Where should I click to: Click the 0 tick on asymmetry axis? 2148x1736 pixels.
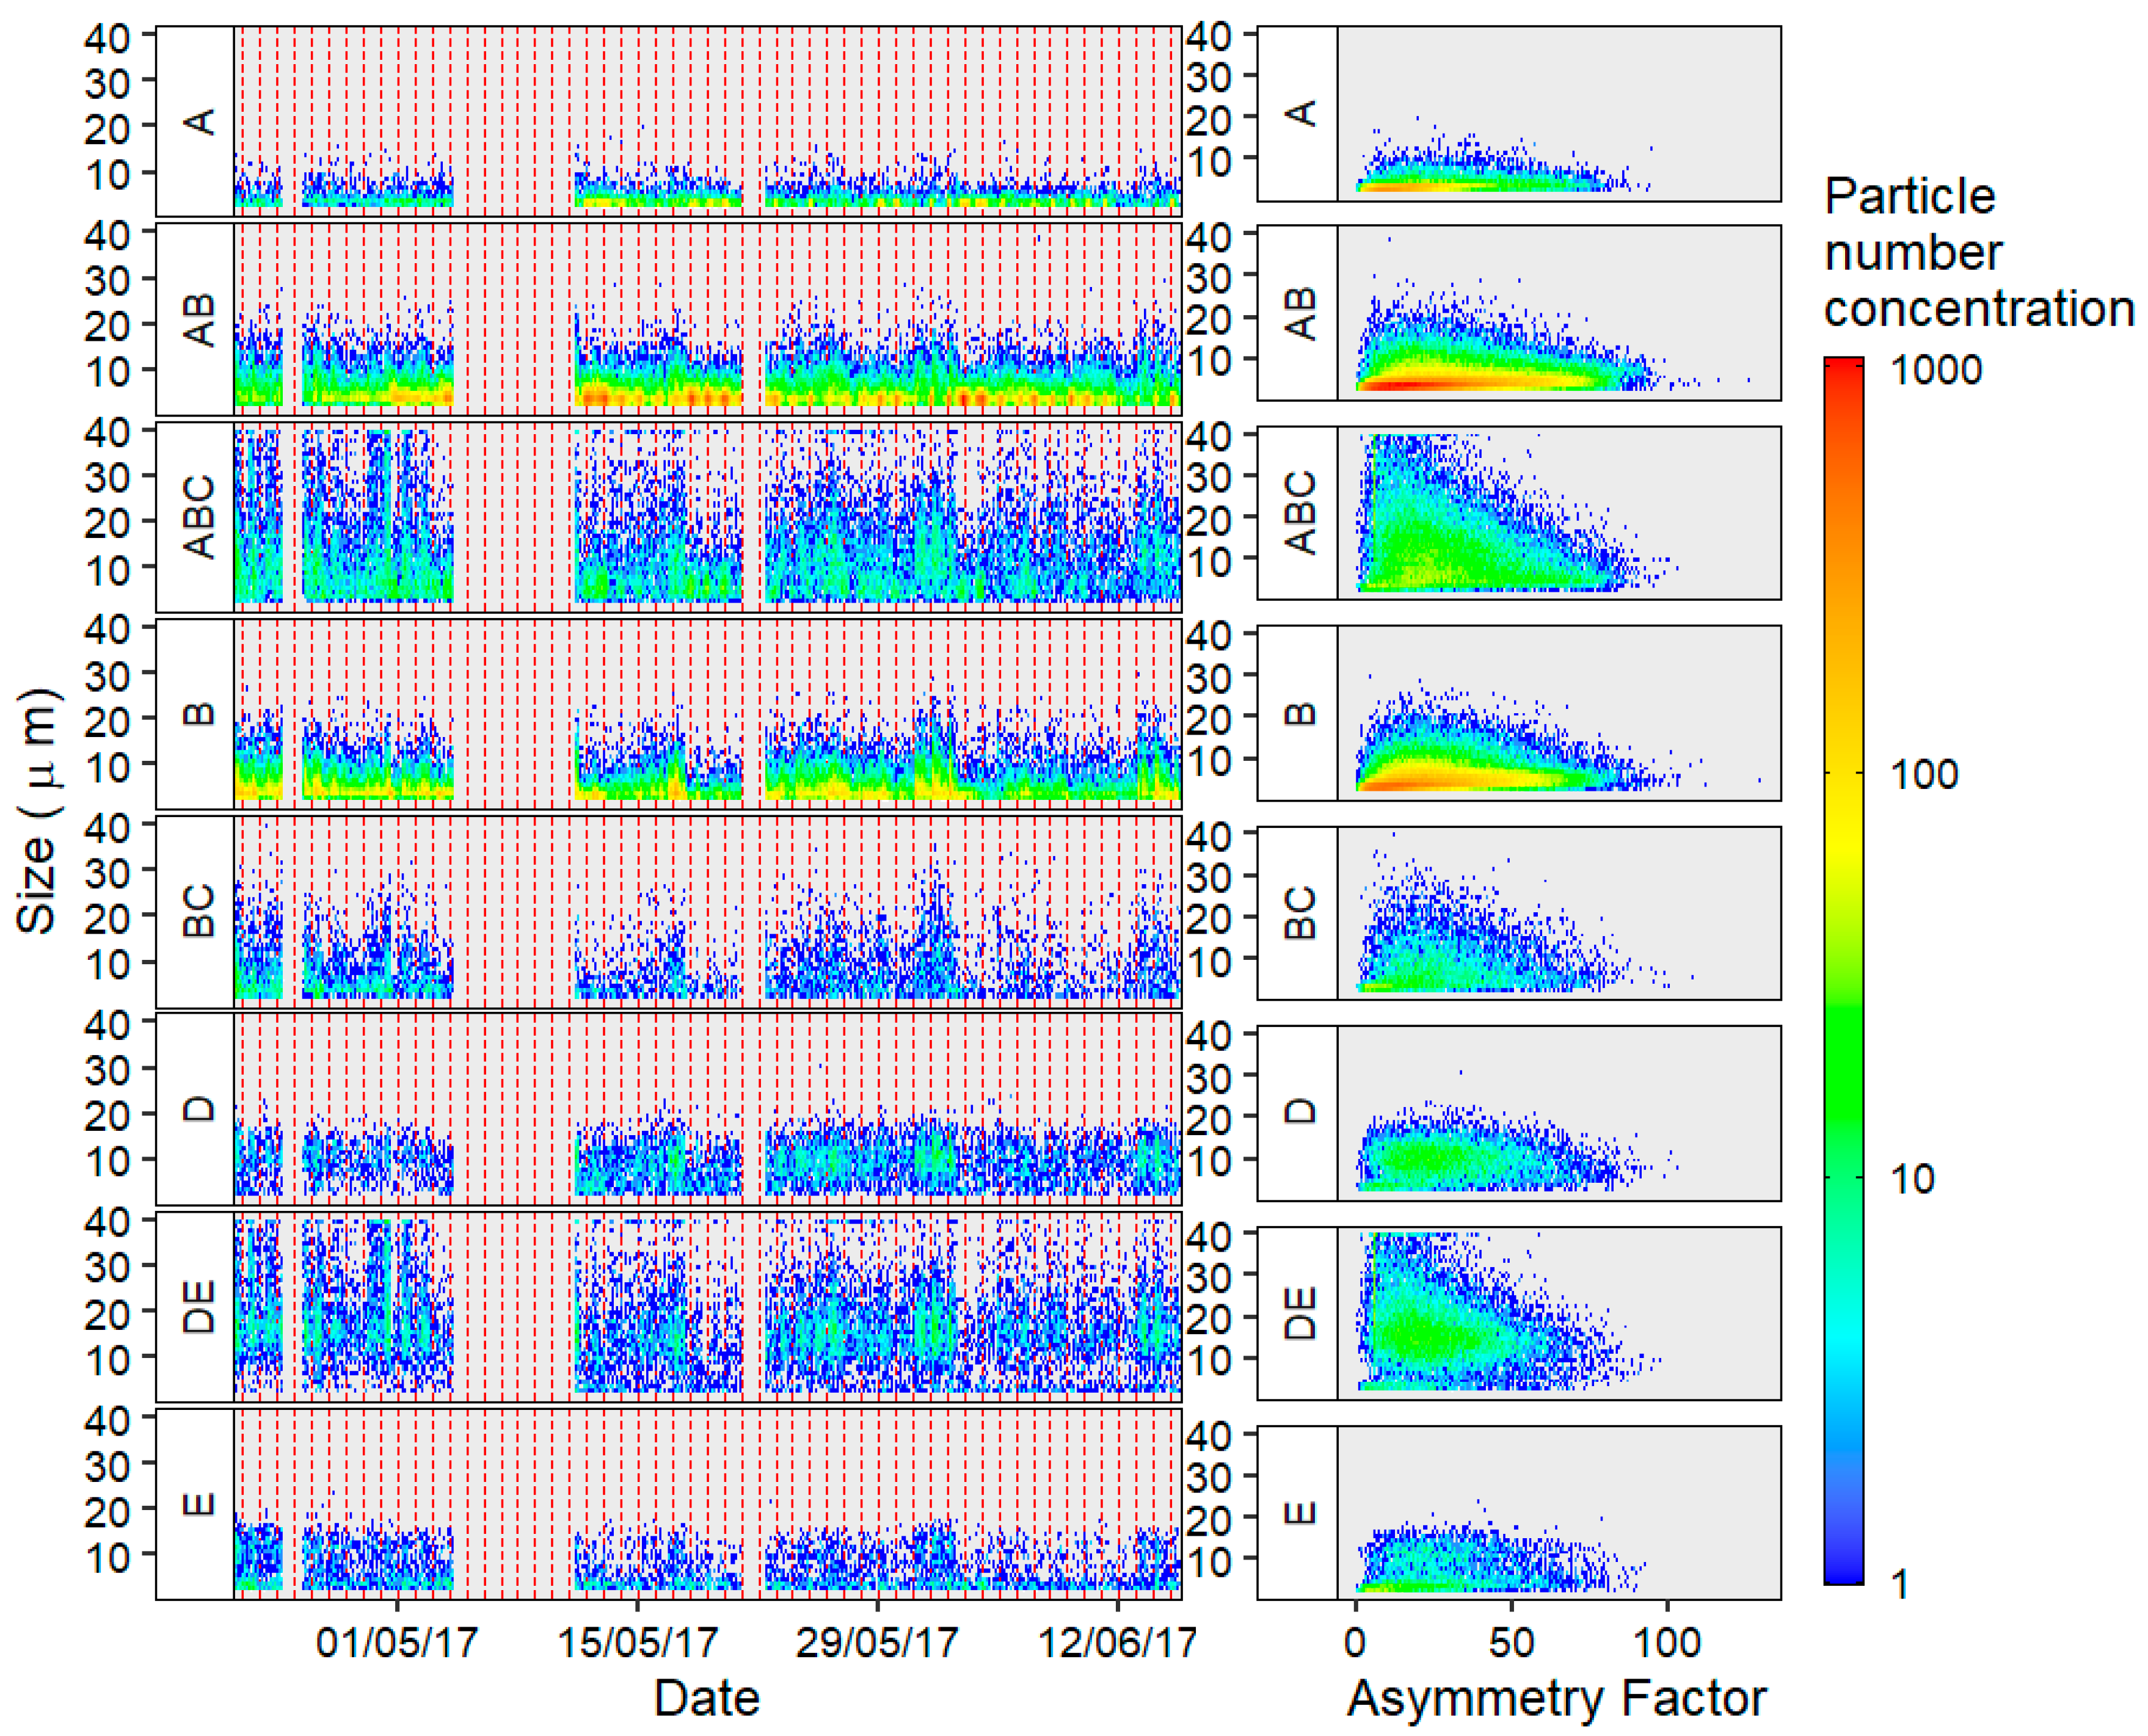point(1355,1642)
